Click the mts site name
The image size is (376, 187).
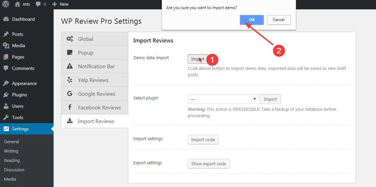coord(26,4)
